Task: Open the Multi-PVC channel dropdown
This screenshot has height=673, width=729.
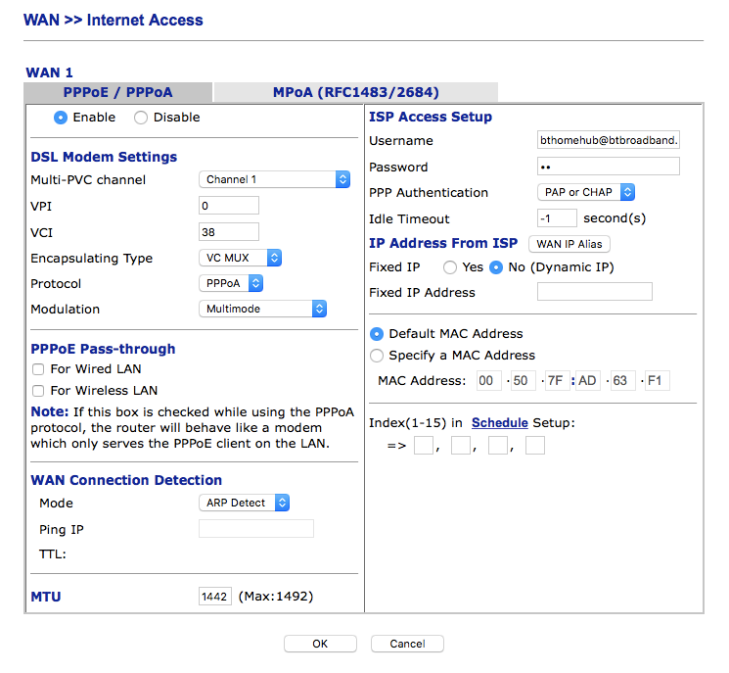Action: coord(274,179)
